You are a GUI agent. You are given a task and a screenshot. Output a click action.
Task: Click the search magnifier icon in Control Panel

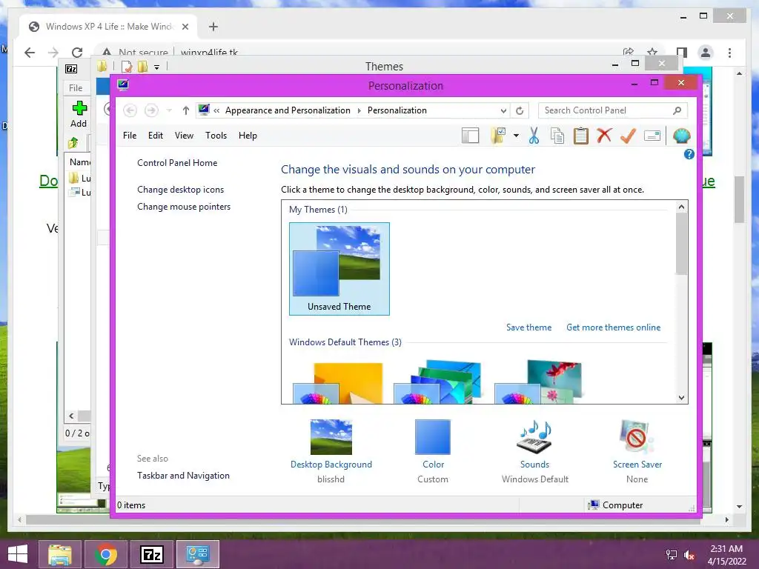pos(677,111)
